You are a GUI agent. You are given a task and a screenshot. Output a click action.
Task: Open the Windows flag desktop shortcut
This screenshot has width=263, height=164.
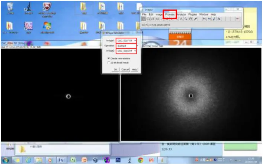(x=47, y=27)
